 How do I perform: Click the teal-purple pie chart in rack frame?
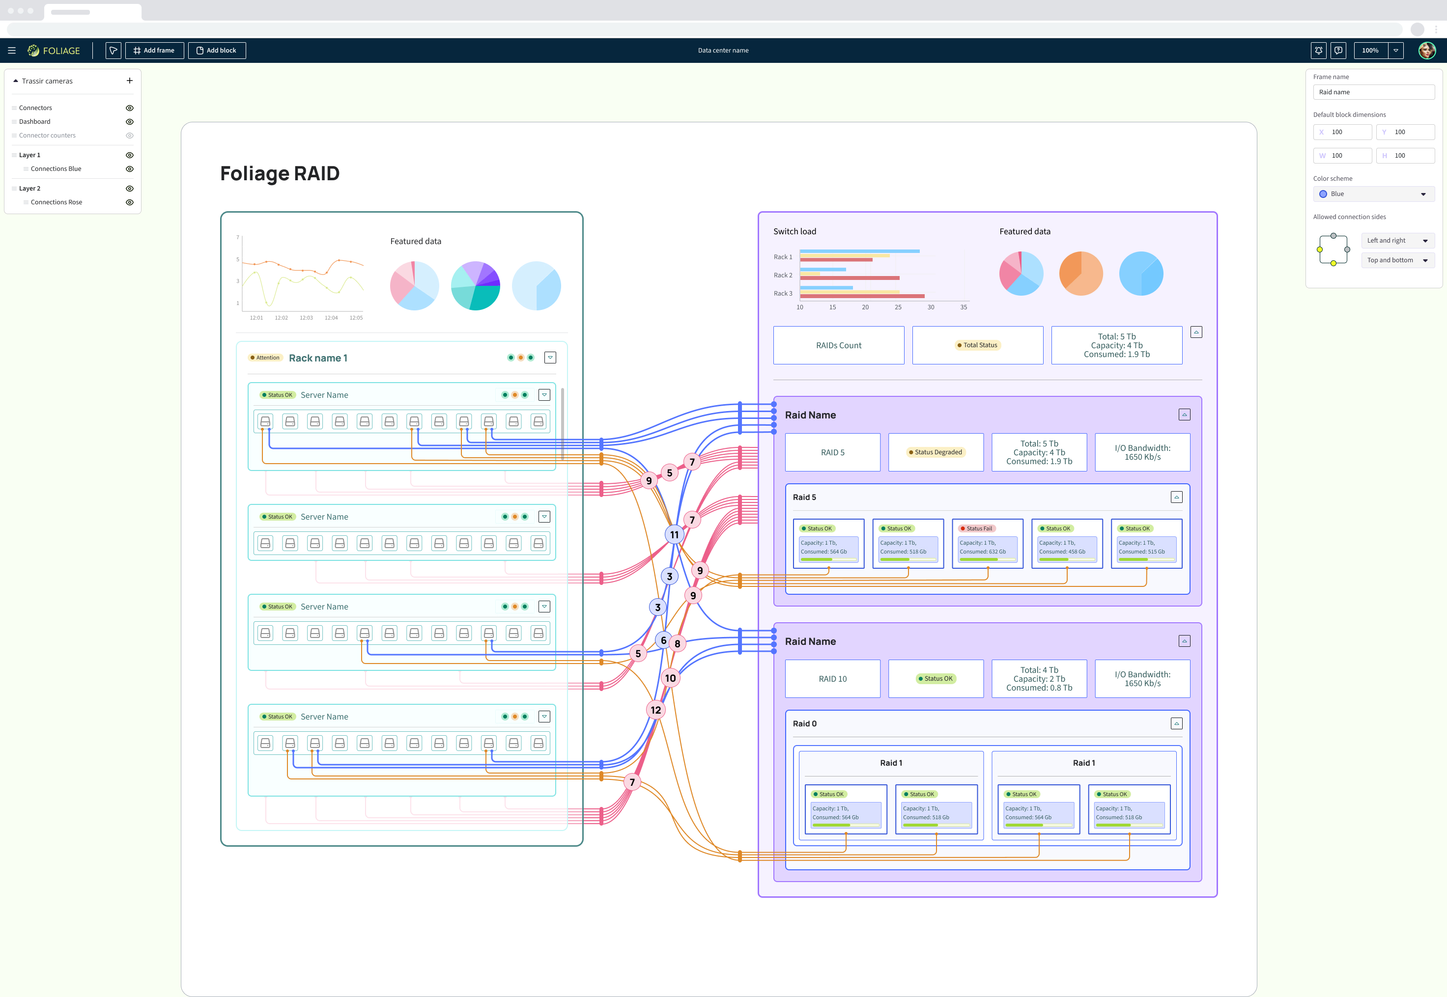pos(476,285)
